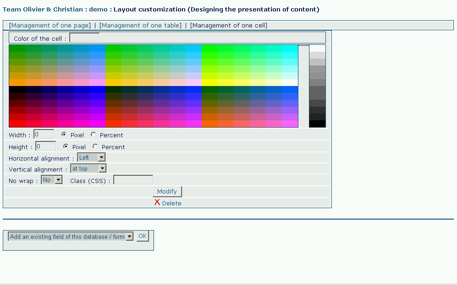Choose Percent as the Width unit

(94, 134)
